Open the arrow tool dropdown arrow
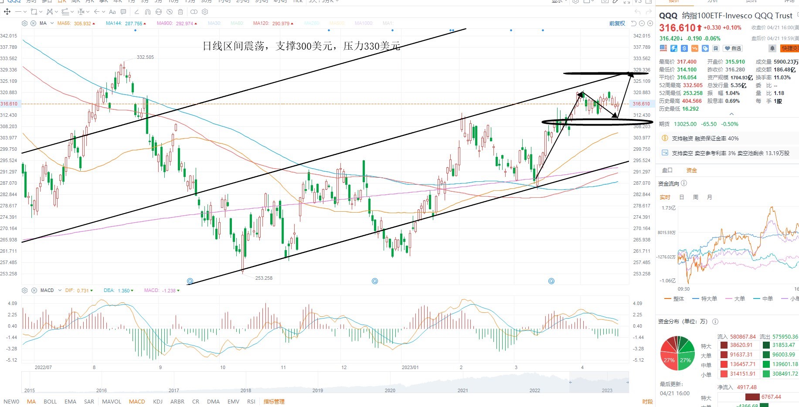Image resolution: width=799 pixels, height=407 pixels. pos(104,12)
